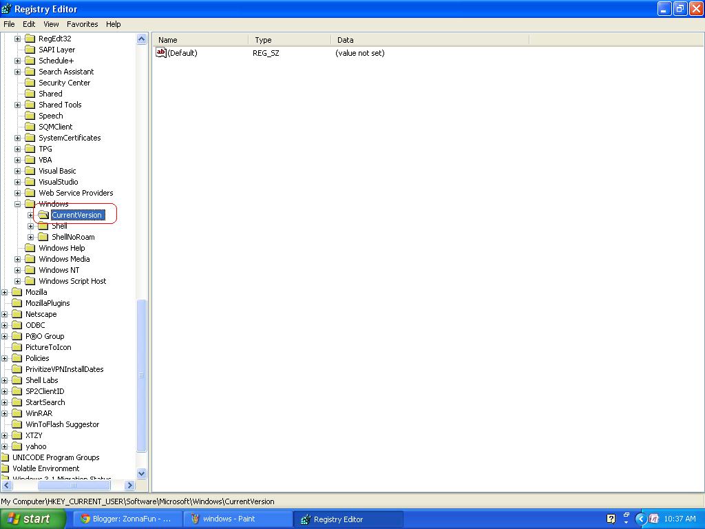Click the (Default) string value icon

[161, 52]
